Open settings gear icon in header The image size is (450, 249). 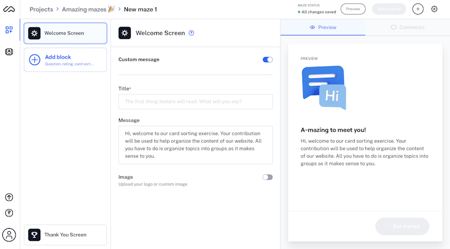pyautogui.click(x=434, y=9)
